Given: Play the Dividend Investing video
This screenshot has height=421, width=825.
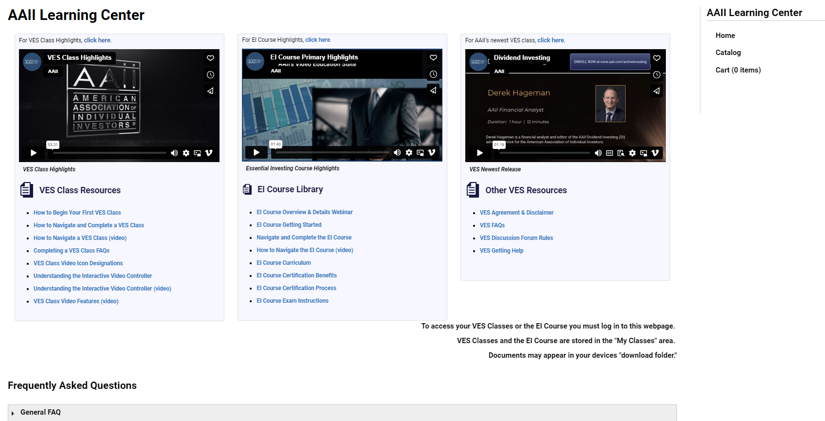Looking at the screenshot, I should 480,153.
